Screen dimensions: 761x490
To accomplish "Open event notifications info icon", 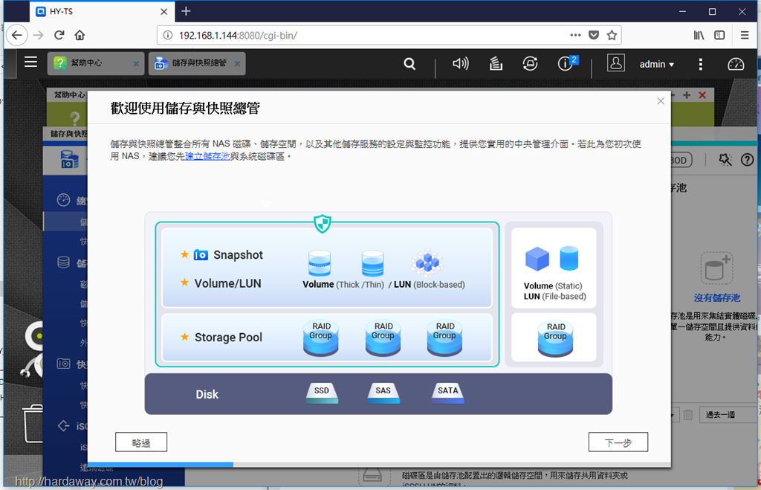I will (x=567, y=63).
